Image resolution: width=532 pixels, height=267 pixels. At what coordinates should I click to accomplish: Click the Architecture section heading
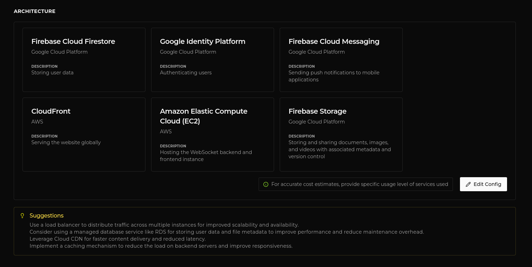coord(34,11)
